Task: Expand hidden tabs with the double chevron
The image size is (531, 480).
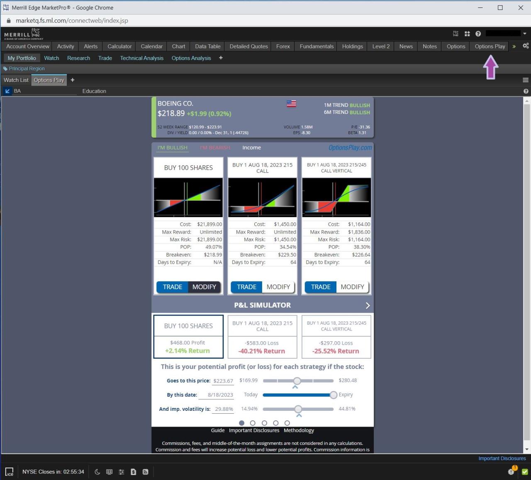Action: tap(514, 46)
